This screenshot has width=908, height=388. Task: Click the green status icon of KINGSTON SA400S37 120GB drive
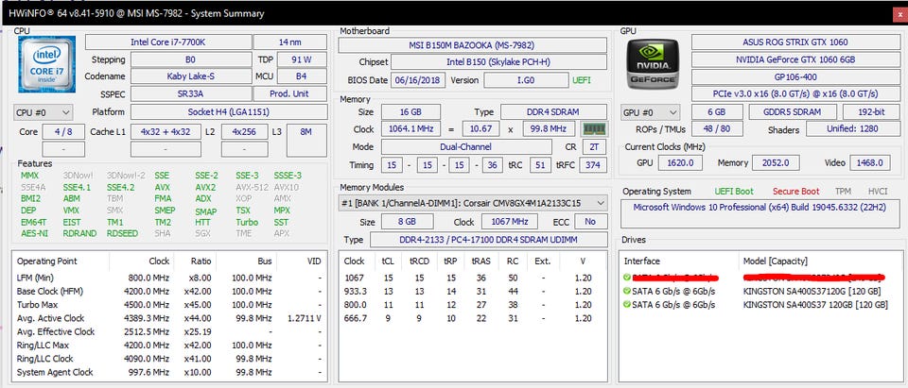pyautogui.click(x=627, y=305)
